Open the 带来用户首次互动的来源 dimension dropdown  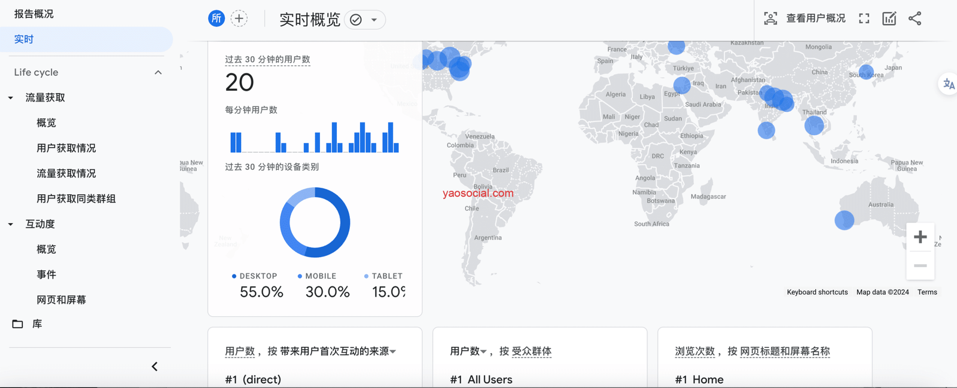393,352
